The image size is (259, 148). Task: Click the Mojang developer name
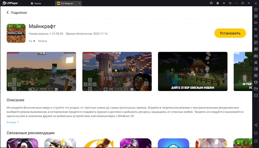(x=43, y=41)
